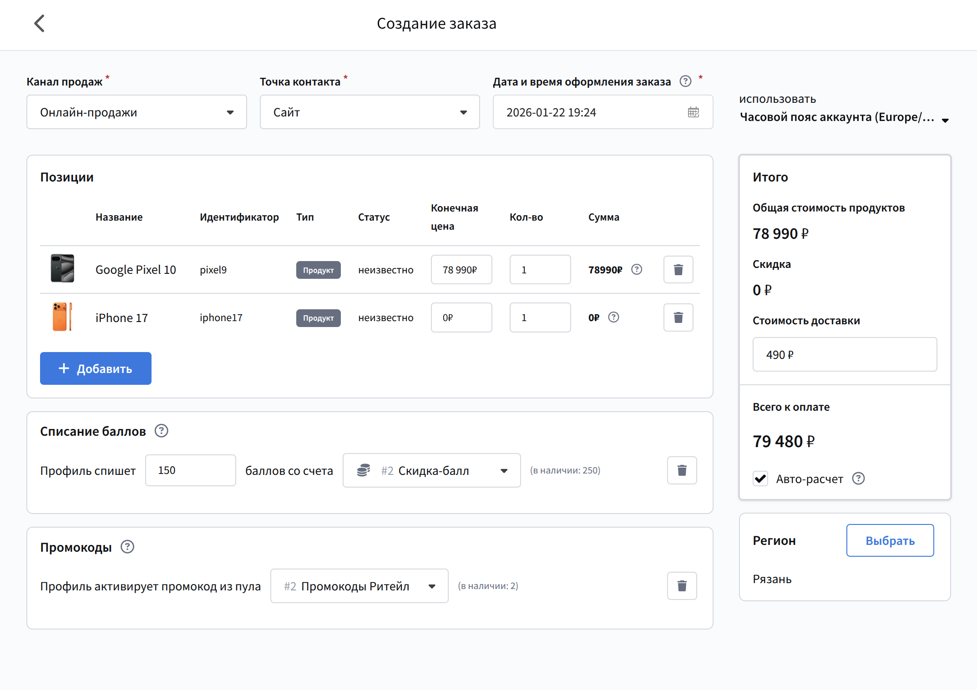Click Выбрать to choose region

click(890, 540)
